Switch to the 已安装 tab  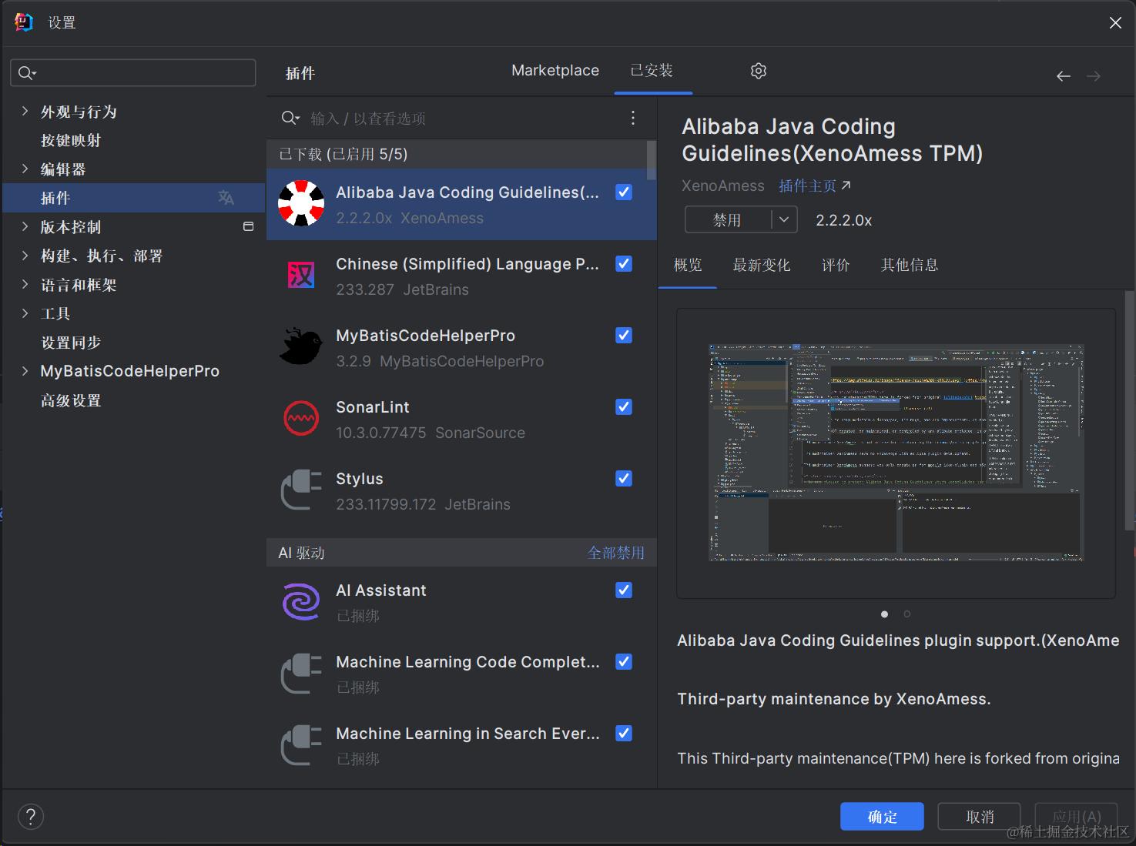pyautogui.click(x=652, y=71)
